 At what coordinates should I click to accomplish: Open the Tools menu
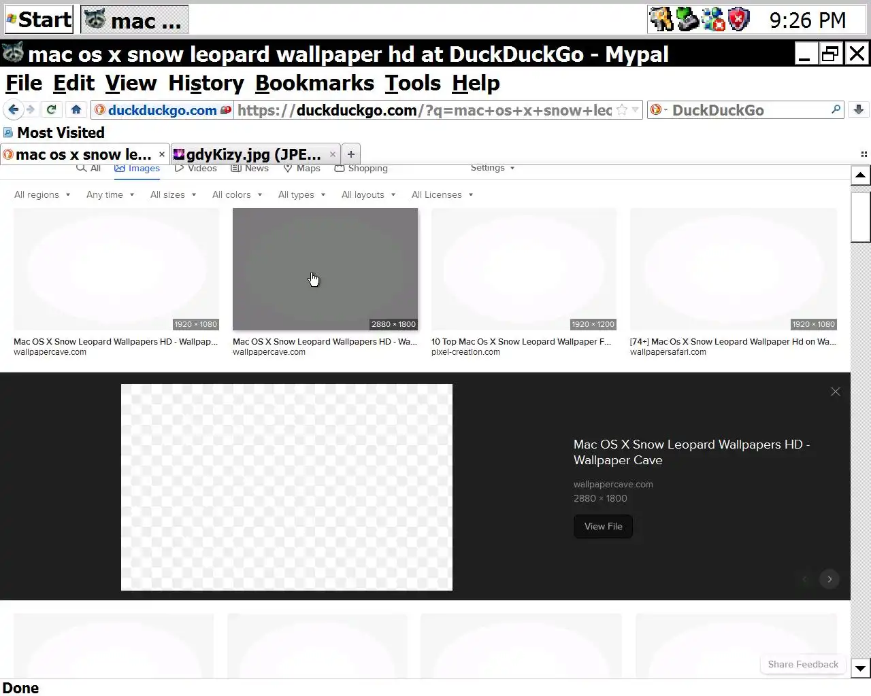click(x=413, y=83)
